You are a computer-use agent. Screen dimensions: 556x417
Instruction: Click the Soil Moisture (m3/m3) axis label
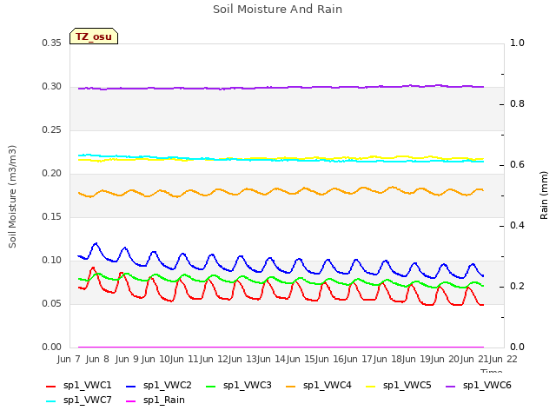point(12,196)
